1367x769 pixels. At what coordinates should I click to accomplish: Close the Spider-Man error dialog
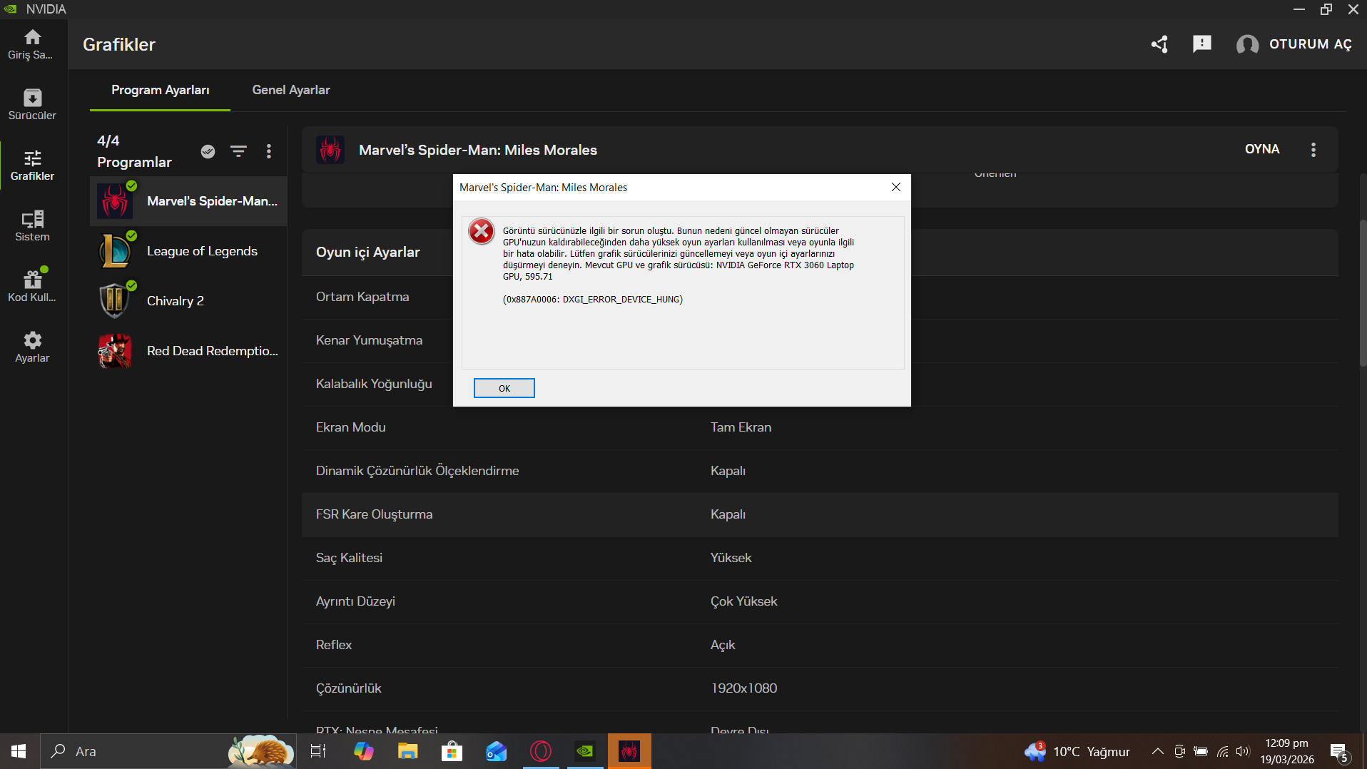896,187
